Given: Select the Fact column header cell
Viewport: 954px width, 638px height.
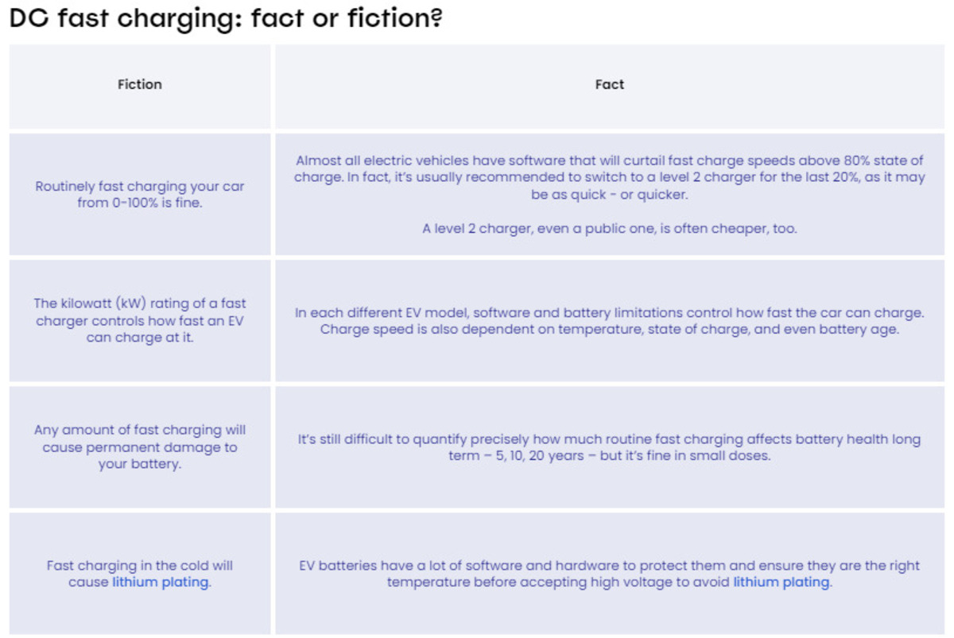Looking at the screenshot, I should click(x=610, y=87).
